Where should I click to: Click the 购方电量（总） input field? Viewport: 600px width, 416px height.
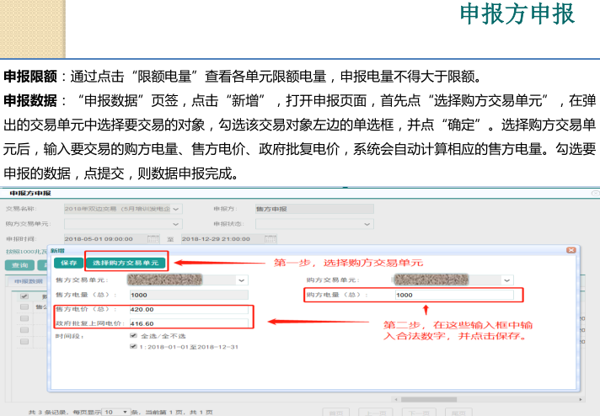click(x=455, y=295)
